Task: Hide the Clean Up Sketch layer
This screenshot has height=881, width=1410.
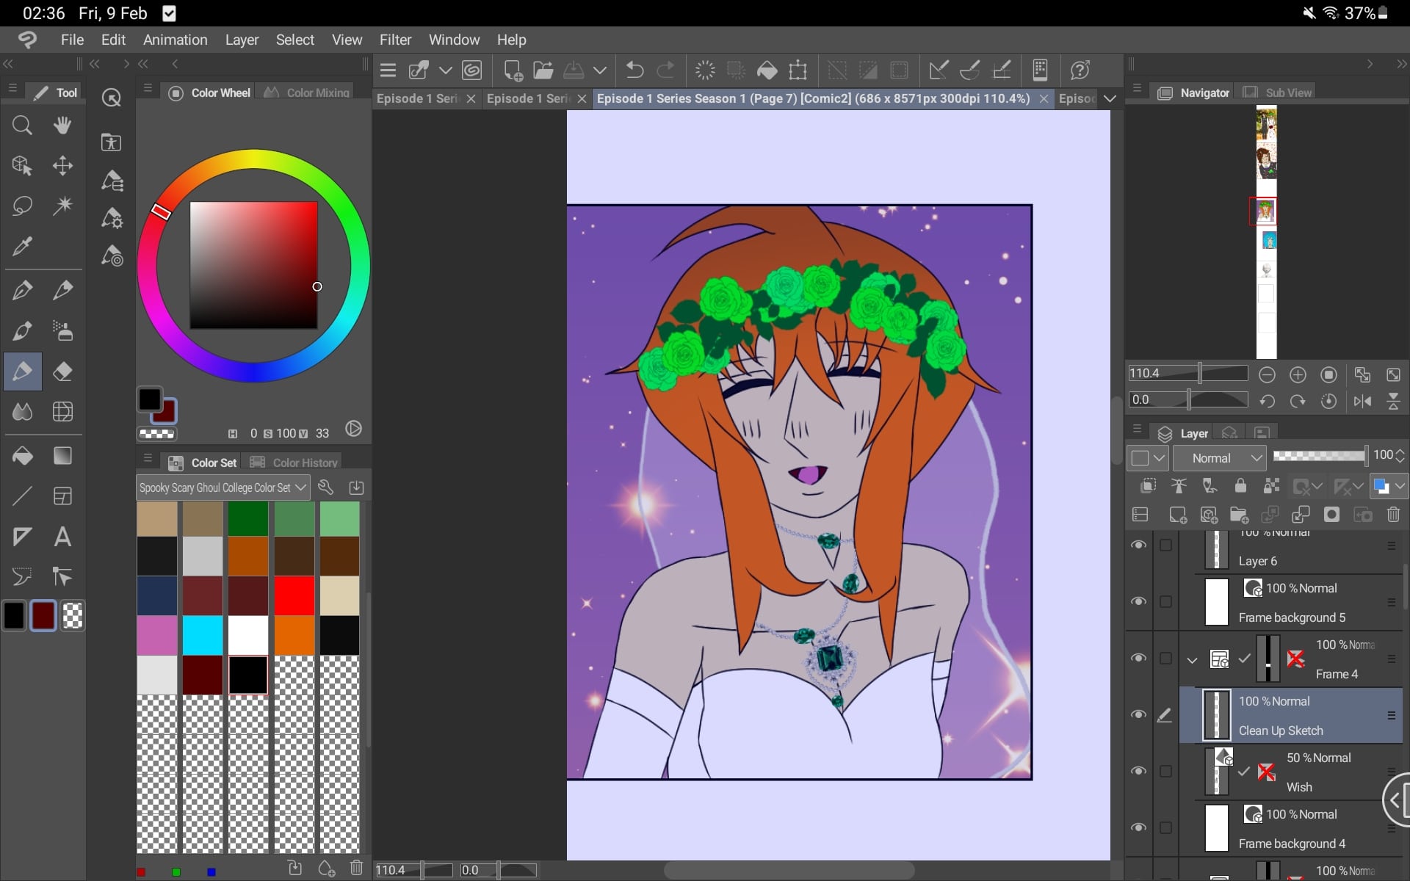Action: click(1138, 714)
